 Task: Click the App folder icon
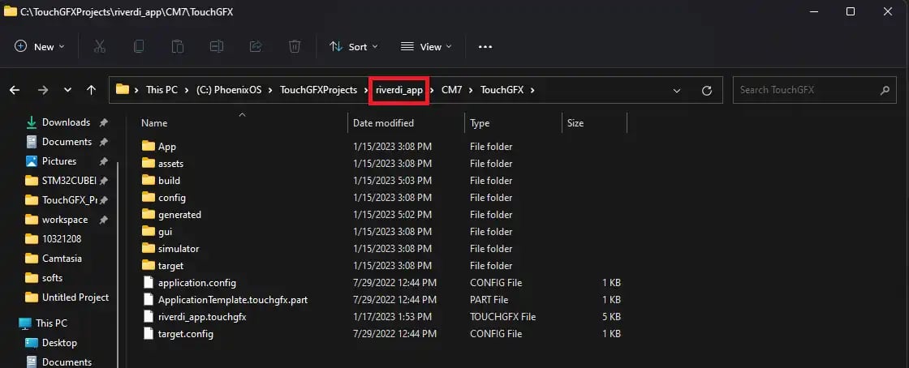(x=149, y=147)
